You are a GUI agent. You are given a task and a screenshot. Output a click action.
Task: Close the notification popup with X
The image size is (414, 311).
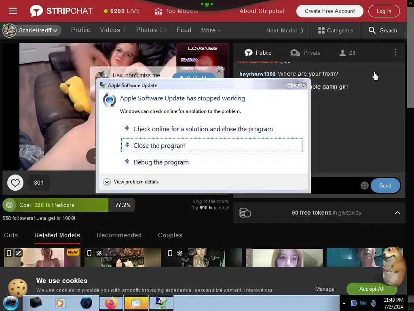click(219, 71)
